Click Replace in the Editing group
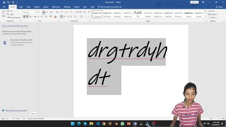The width and height of the screenshot is (226, 127). (213, 14)
